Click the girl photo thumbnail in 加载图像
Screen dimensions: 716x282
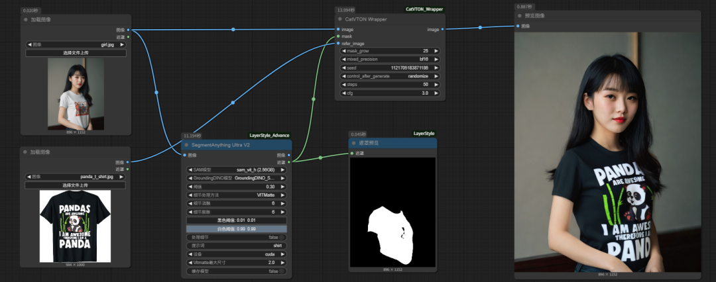click(x=76, y=94)
